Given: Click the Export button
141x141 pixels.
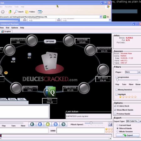Looking at the screenshot, I should tap(128, 135).
